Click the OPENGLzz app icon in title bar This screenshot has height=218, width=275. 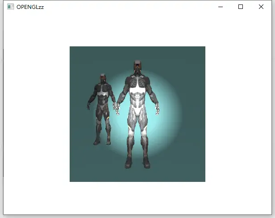point(11,7)
